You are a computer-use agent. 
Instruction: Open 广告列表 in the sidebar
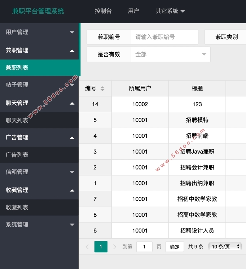point(39,155)
